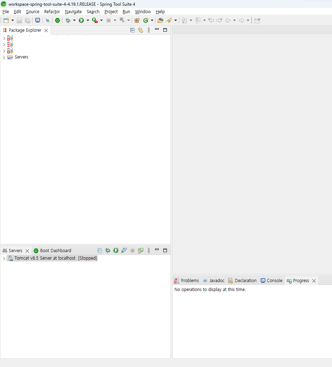Click the Previous Annotation icon
This screenshot has height=367, width=332.
[198, 20]
